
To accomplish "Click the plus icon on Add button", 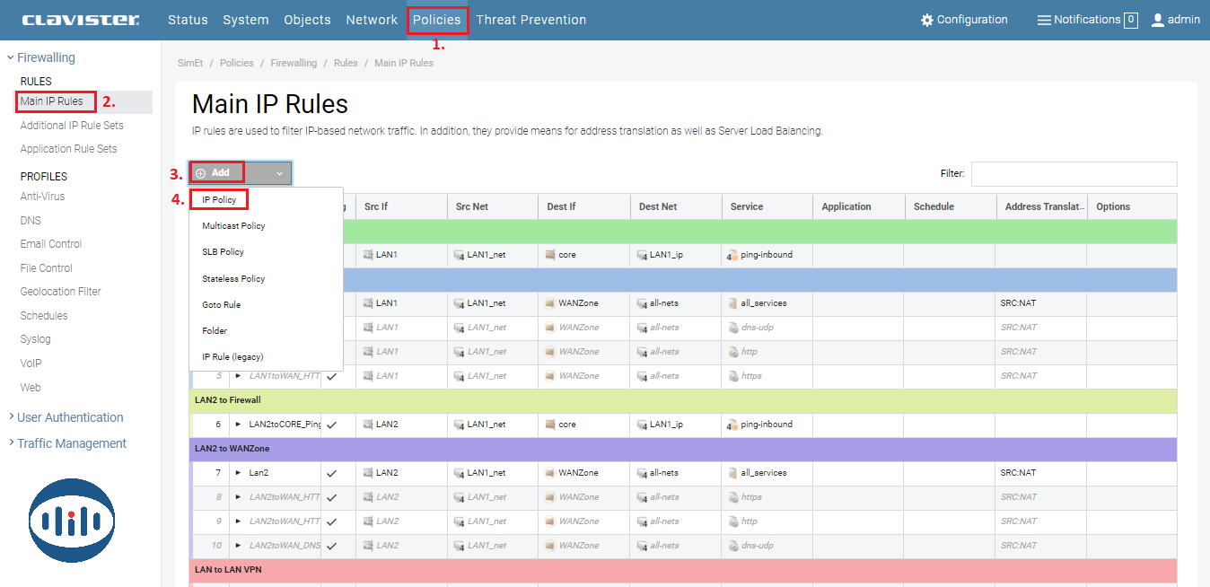I will point(201,173).
